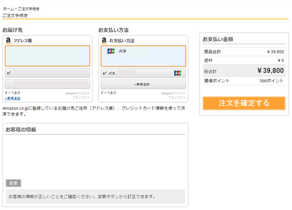Viewport: 292px width, 210px height.
Task: Click the ご注文手続き breadcrumb item
Action: click(x=29, y=8)
